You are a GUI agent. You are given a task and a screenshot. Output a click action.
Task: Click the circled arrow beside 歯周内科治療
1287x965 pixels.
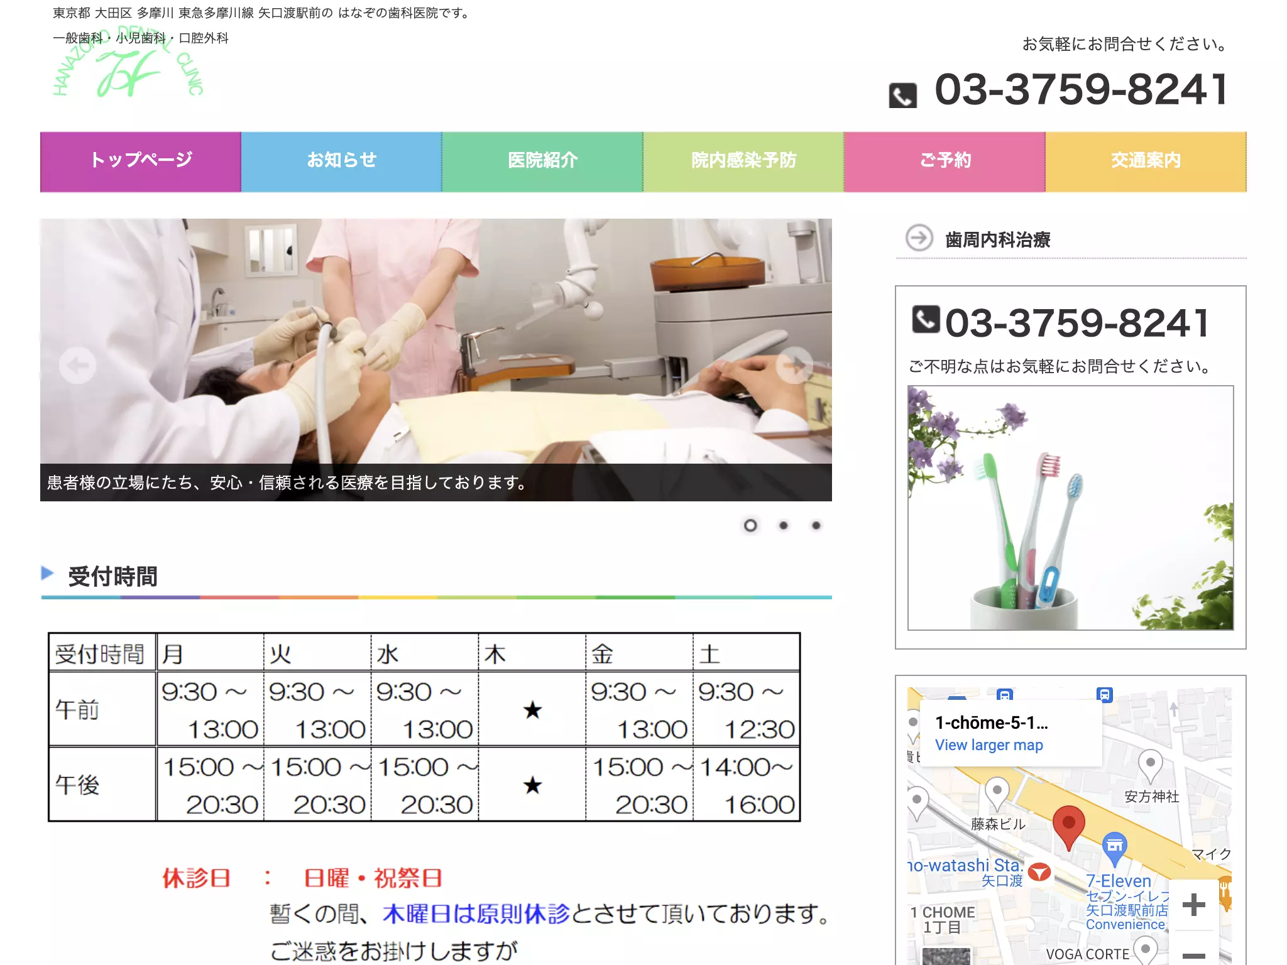[x=919, y=238]
